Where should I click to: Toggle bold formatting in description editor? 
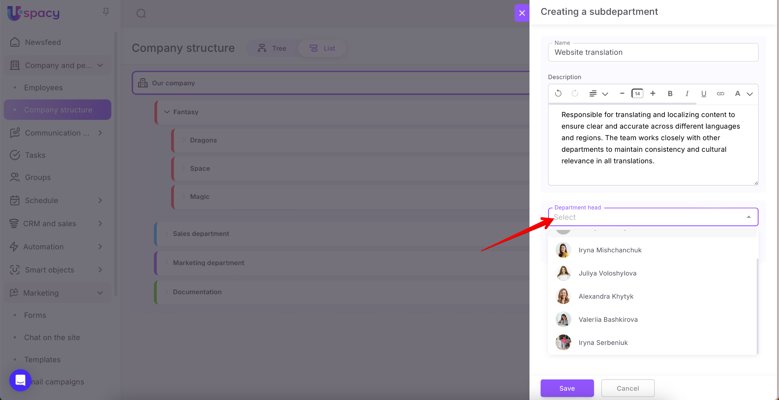point(670,94)
